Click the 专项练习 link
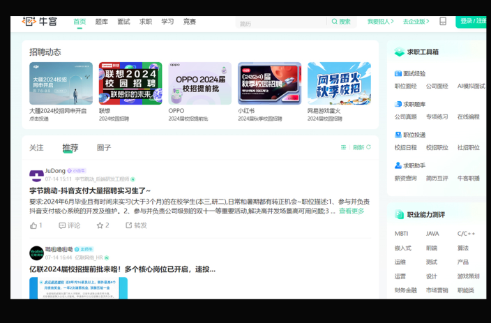Screen dimensions: 491x323 (x=437, y=117)
